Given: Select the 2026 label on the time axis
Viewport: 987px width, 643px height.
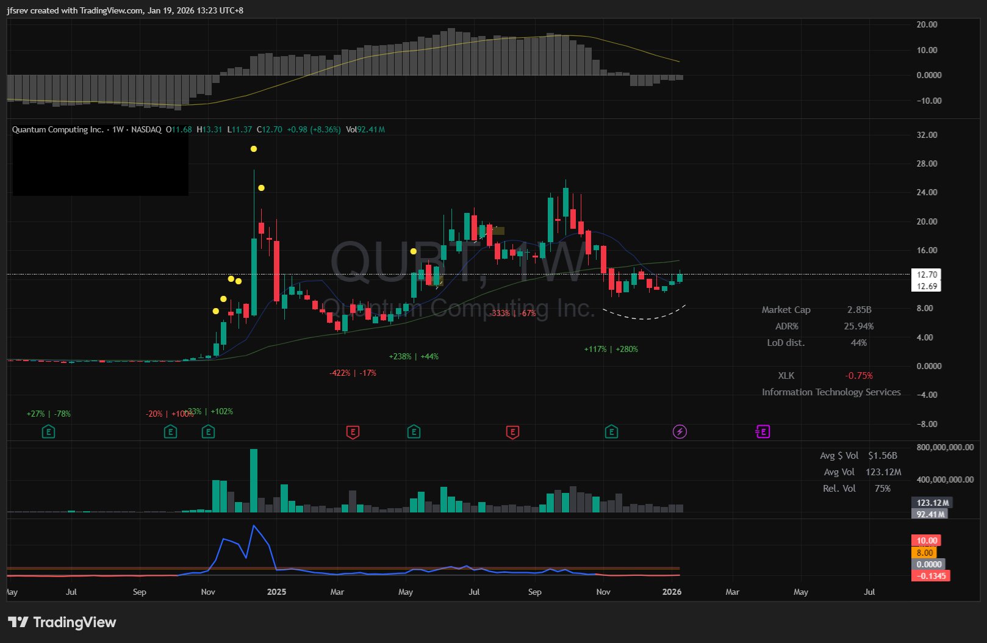Looking at the screenshot, I should [x=672, y=592].
